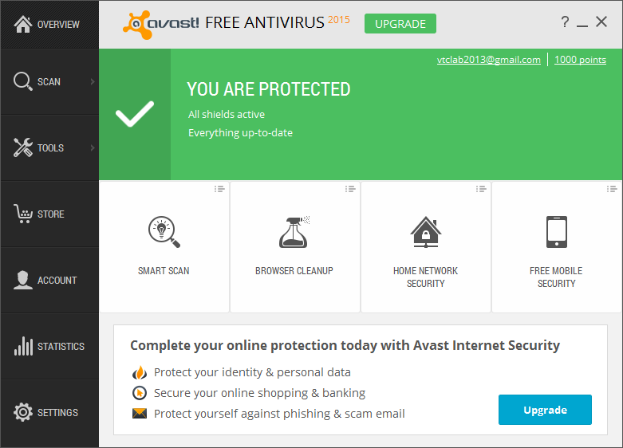Image resolution: width=623 pixels, height=448 pixels.
Task: Open the vtclab2013@gmail.com account link
Action: [488, 60]
